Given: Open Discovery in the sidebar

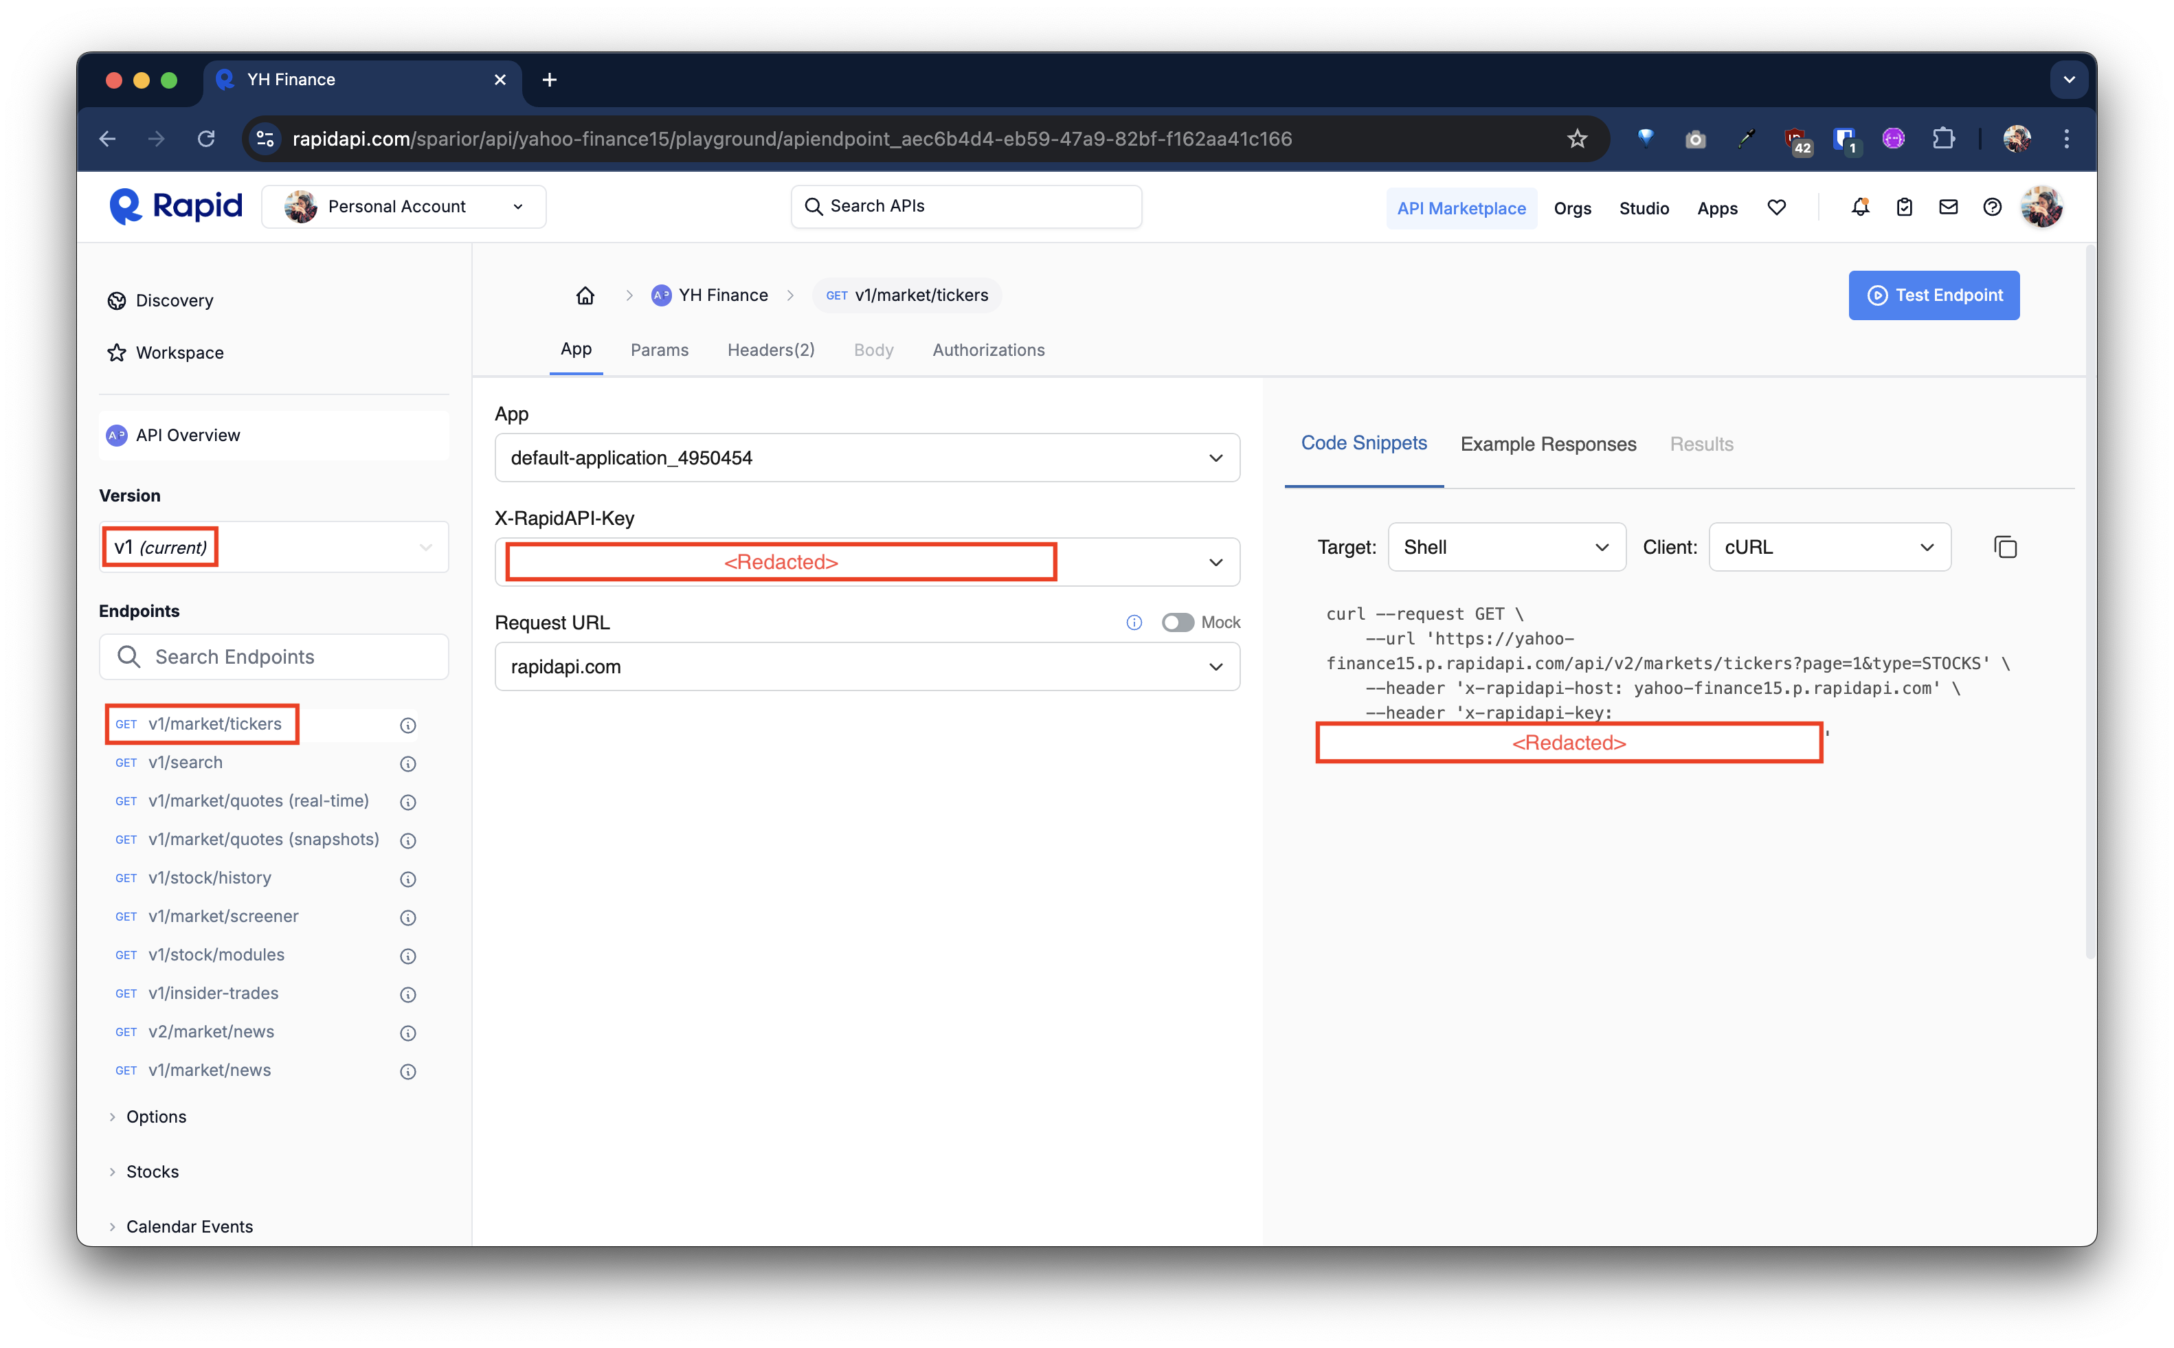Looking at the screenshot, I should coord(161,300).
